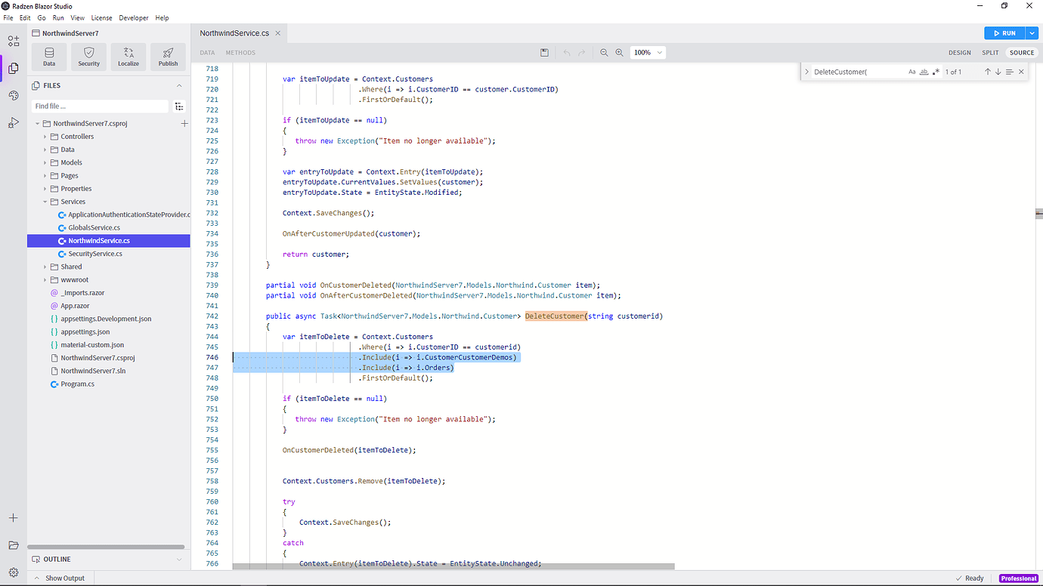Open the Data dialog from the toolbar

click(48, 57)
